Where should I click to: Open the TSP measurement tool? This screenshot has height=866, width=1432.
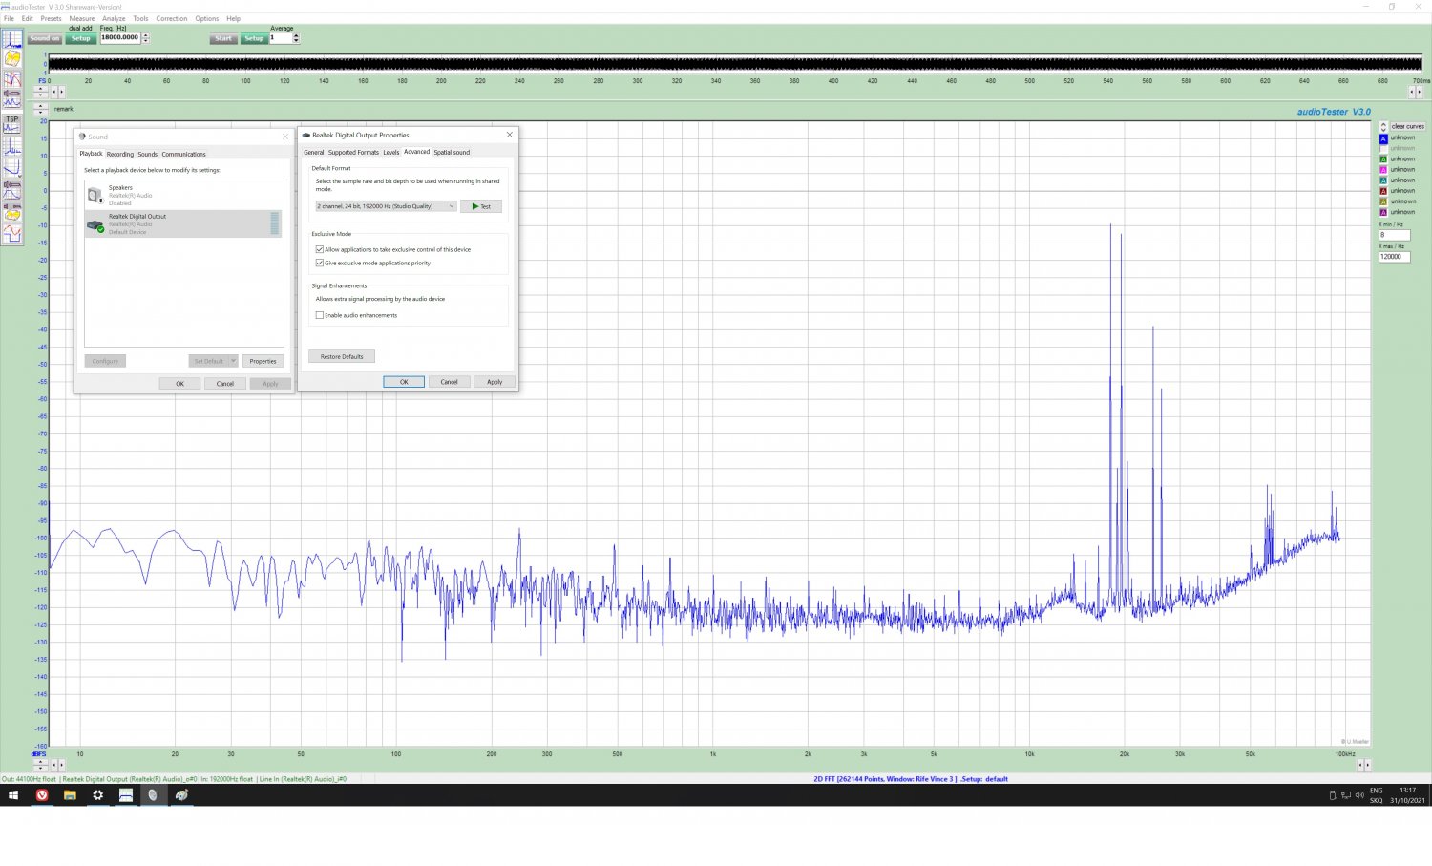[x=12, y=124]
